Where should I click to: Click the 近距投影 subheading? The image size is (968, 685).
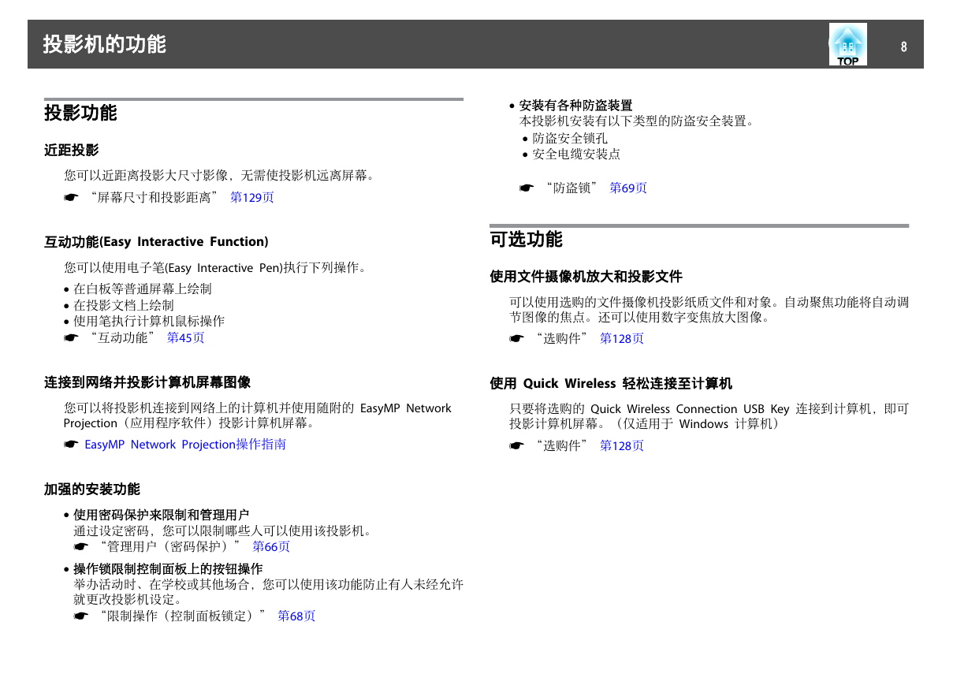click(x=72, y=150)
